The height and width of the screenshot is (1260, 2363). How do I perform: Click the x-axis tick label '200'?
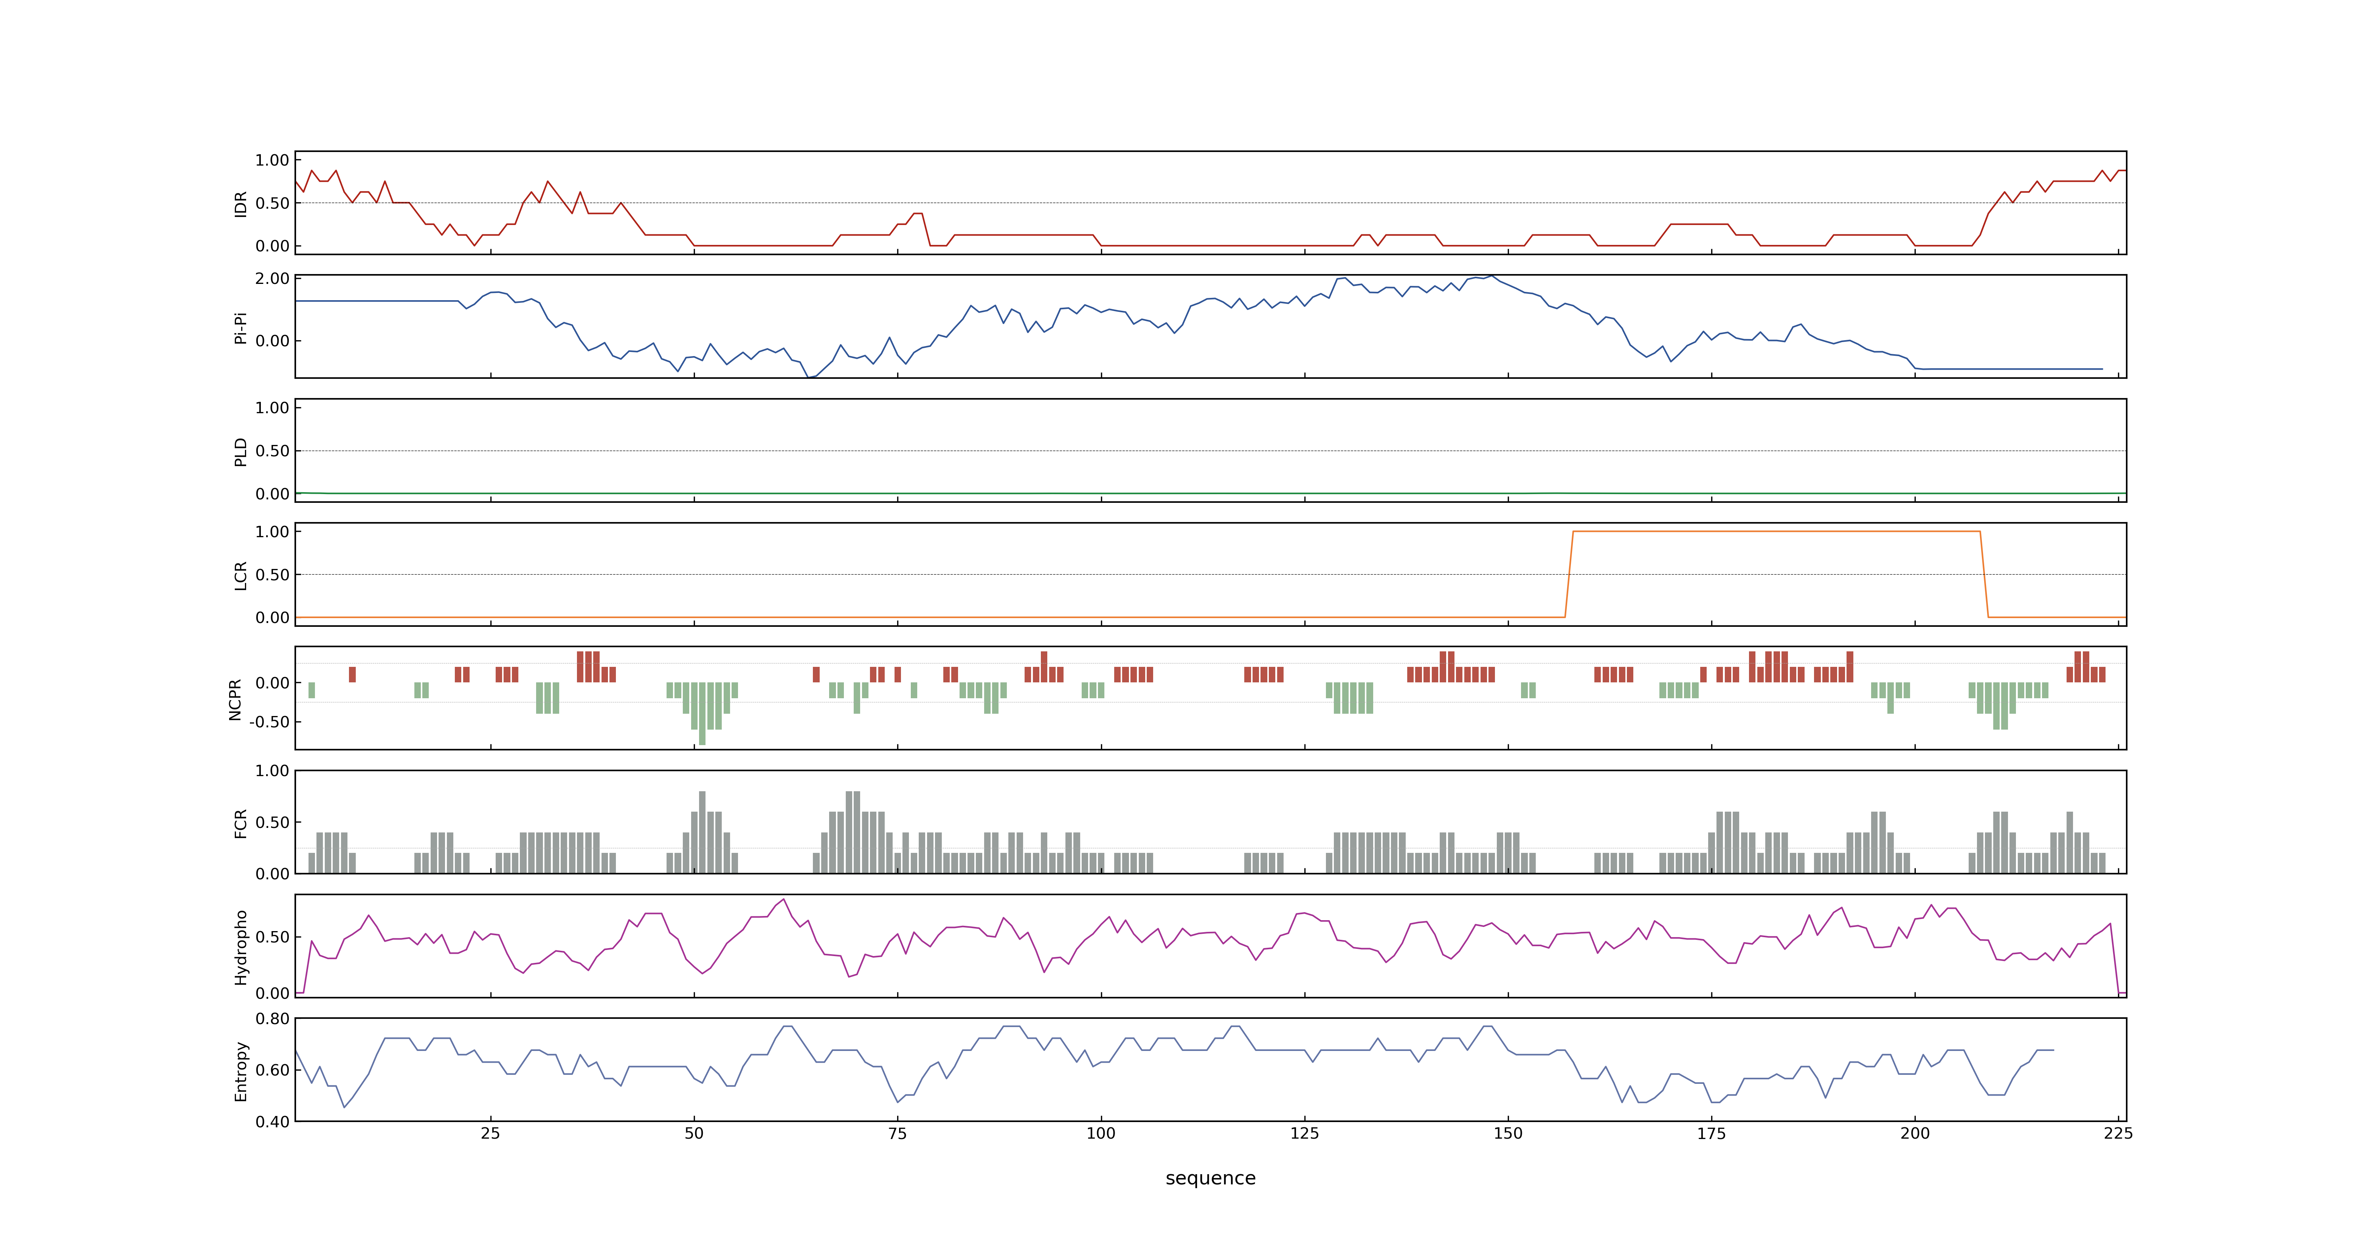(1915, 1133)
